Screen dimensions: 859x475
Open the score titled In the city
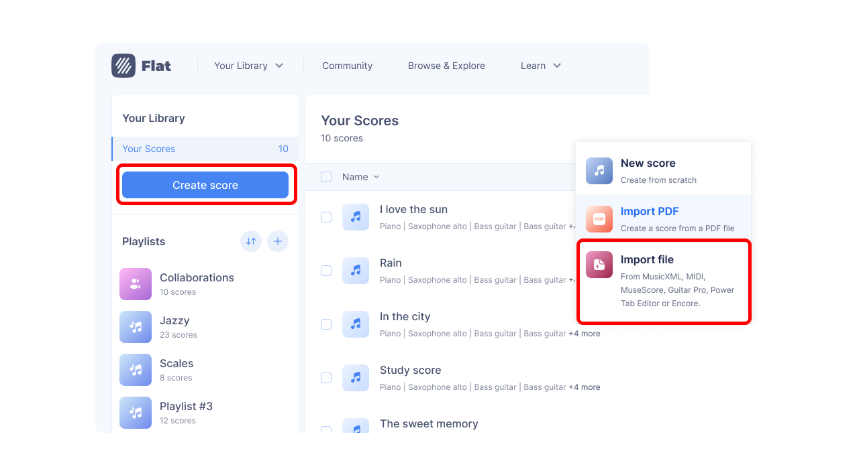(405, 316)
